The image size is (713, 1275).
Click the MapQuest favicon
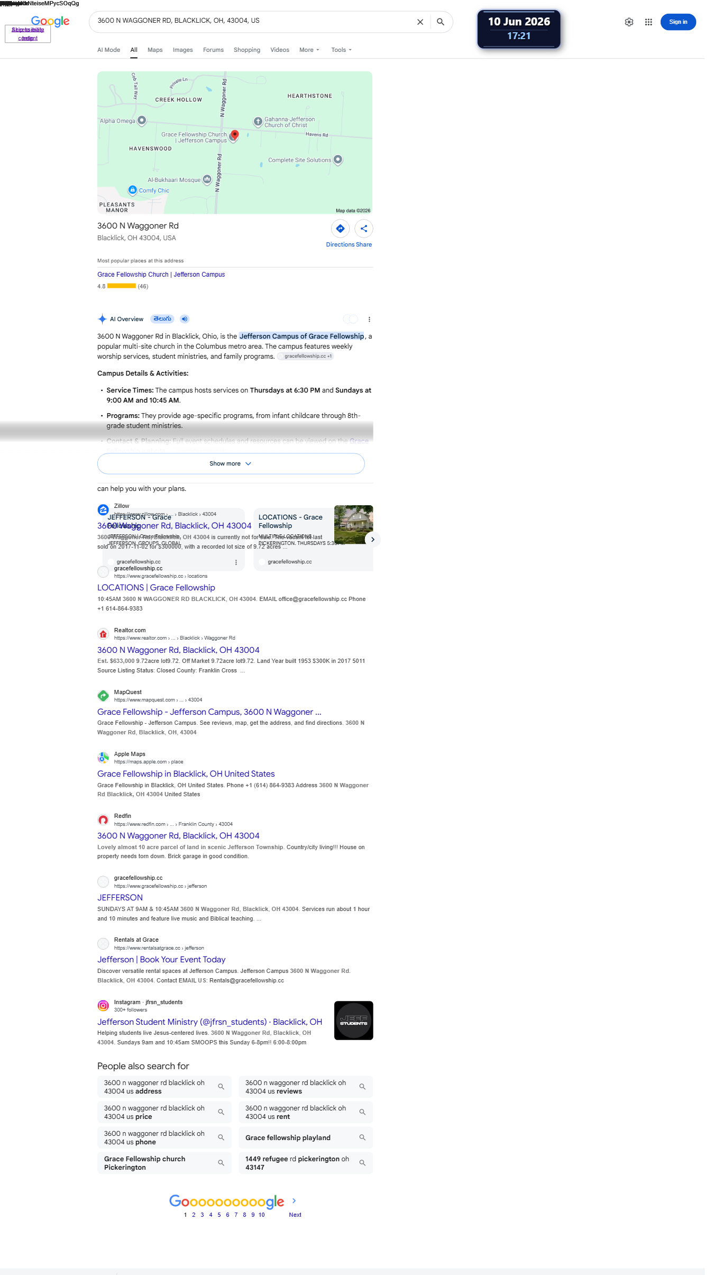coord(103,696)
